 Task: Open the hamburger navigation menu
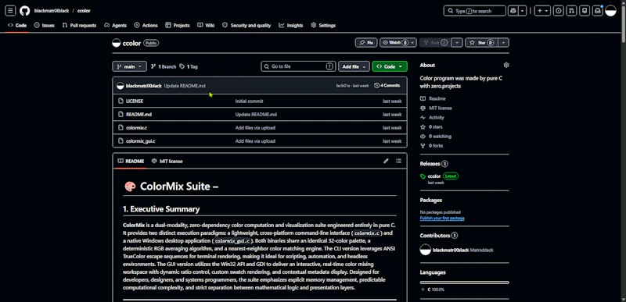point(11,11)
